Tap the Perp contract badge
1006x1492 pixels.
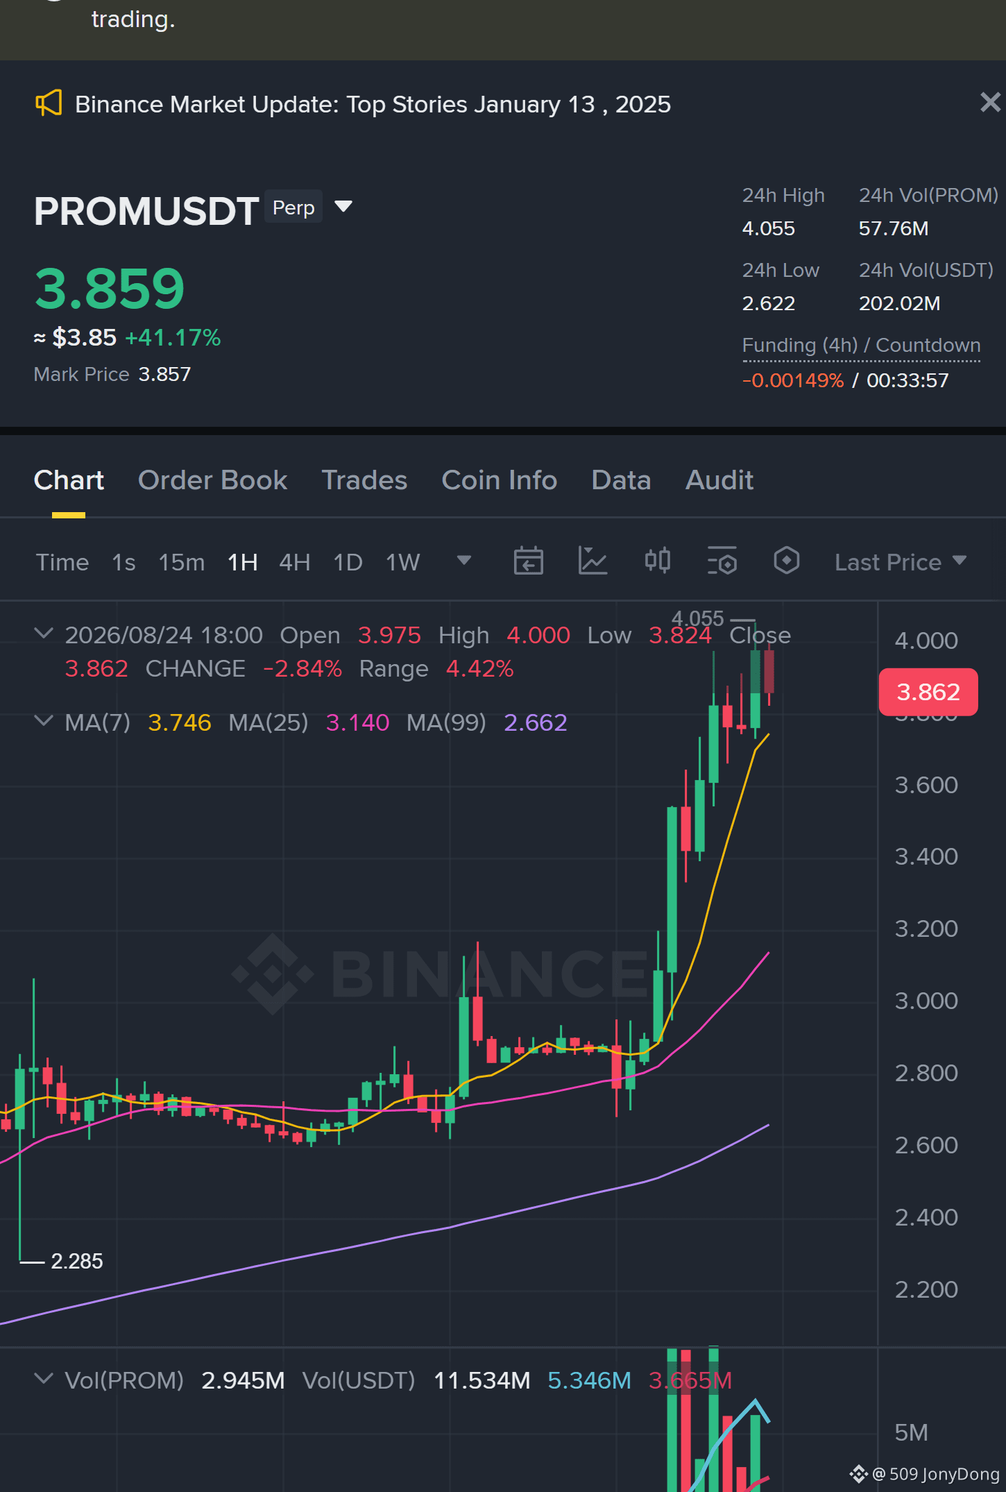point(293,207)
